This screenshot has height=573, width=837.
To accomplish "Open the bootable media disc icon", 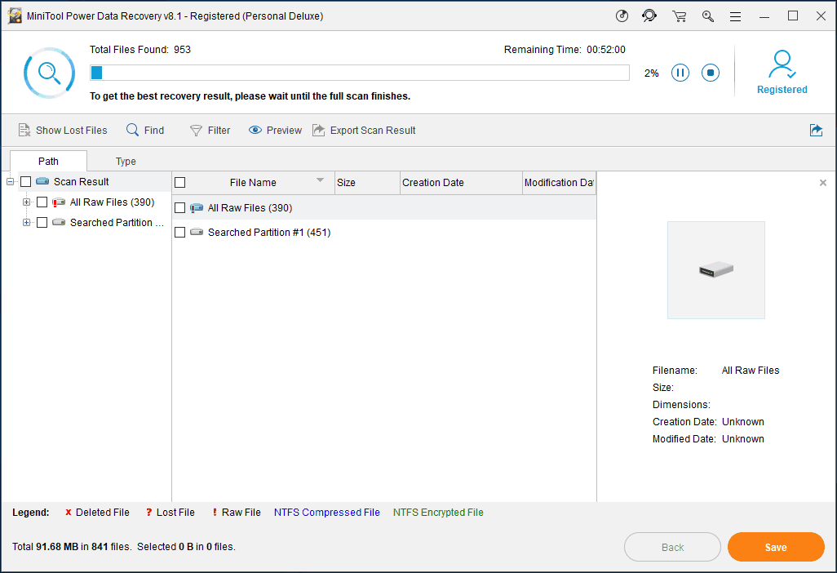I will click(x=622, y=16).
